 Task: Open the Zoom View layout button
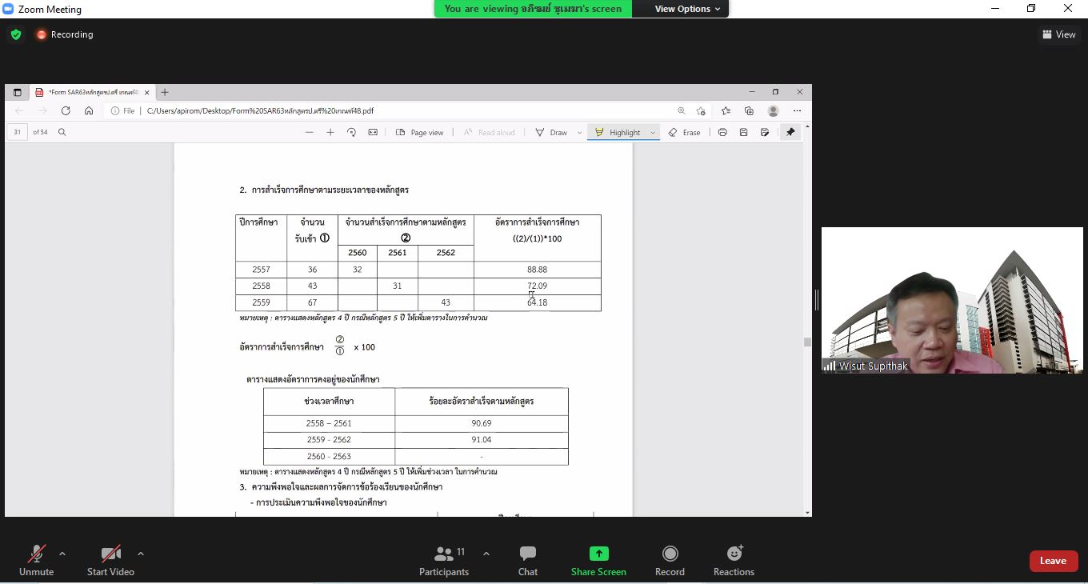pos(1058,34)
